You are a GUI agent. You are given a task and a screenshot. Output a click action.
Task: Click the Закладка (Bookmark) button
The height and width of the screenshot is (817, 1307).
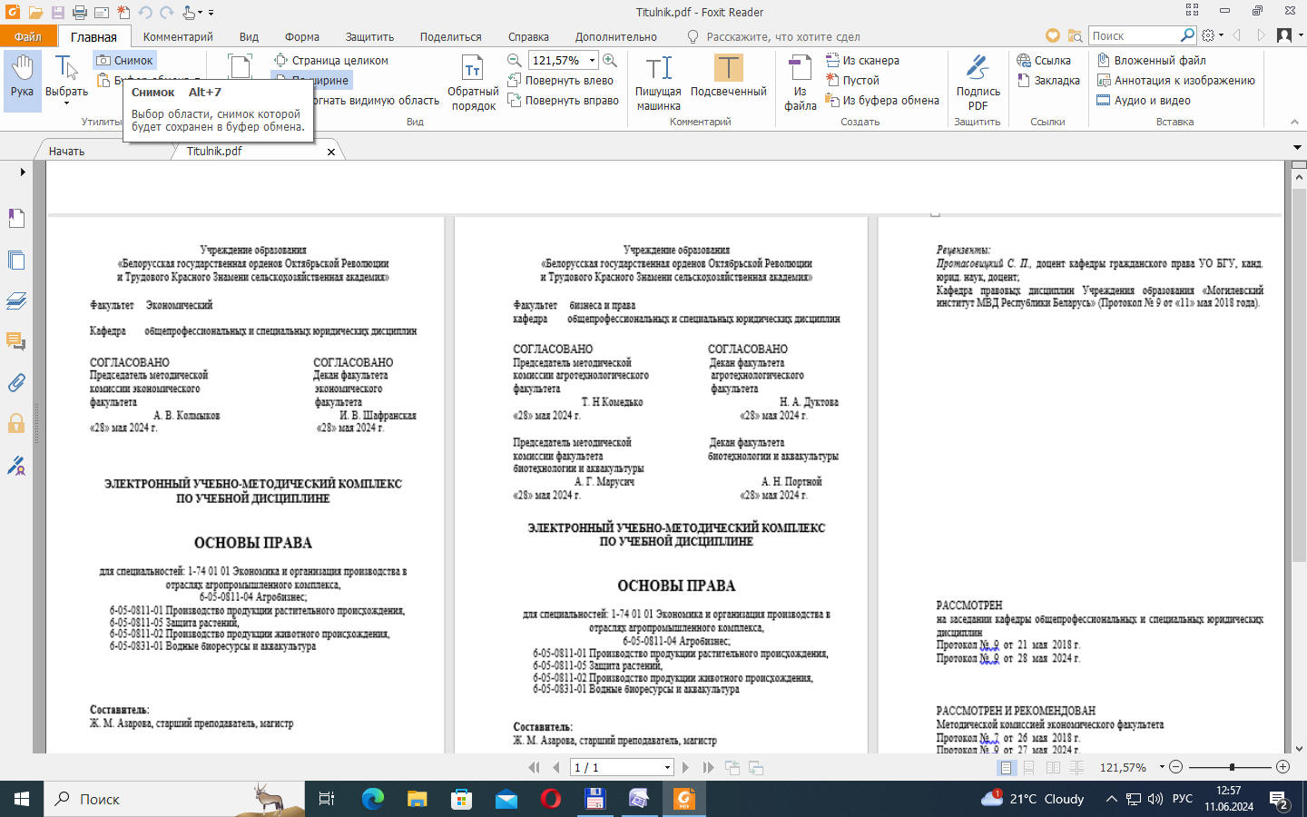tap(1048, 80)
